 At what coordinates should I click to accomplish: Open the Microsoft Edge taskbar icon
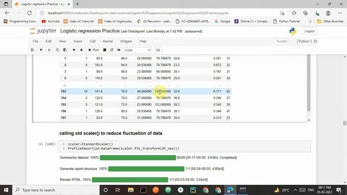230,190
